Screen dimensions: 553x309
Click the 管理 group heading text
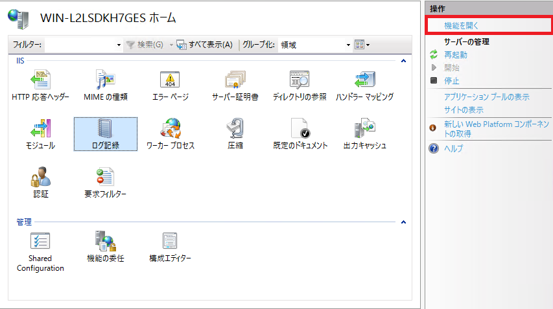24,222
